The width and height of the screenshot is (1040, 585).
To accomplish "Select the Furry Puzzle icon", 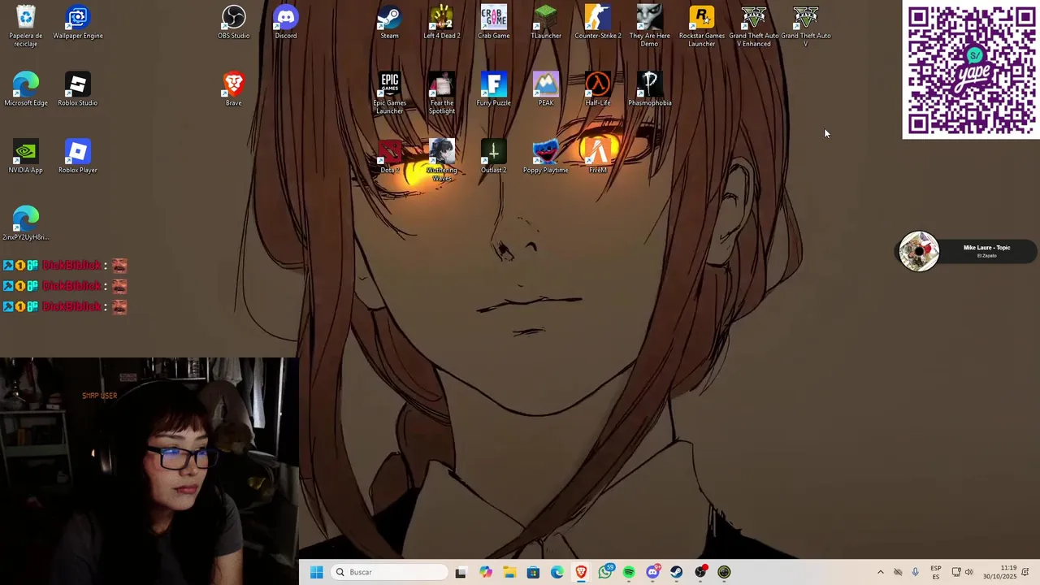I will tap(494, 89).
